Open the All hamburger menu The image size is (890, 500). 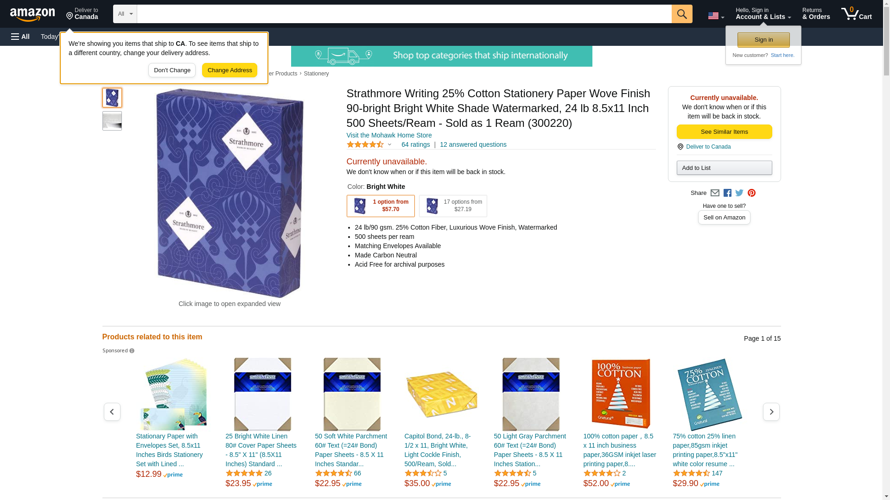coord(20,37)
